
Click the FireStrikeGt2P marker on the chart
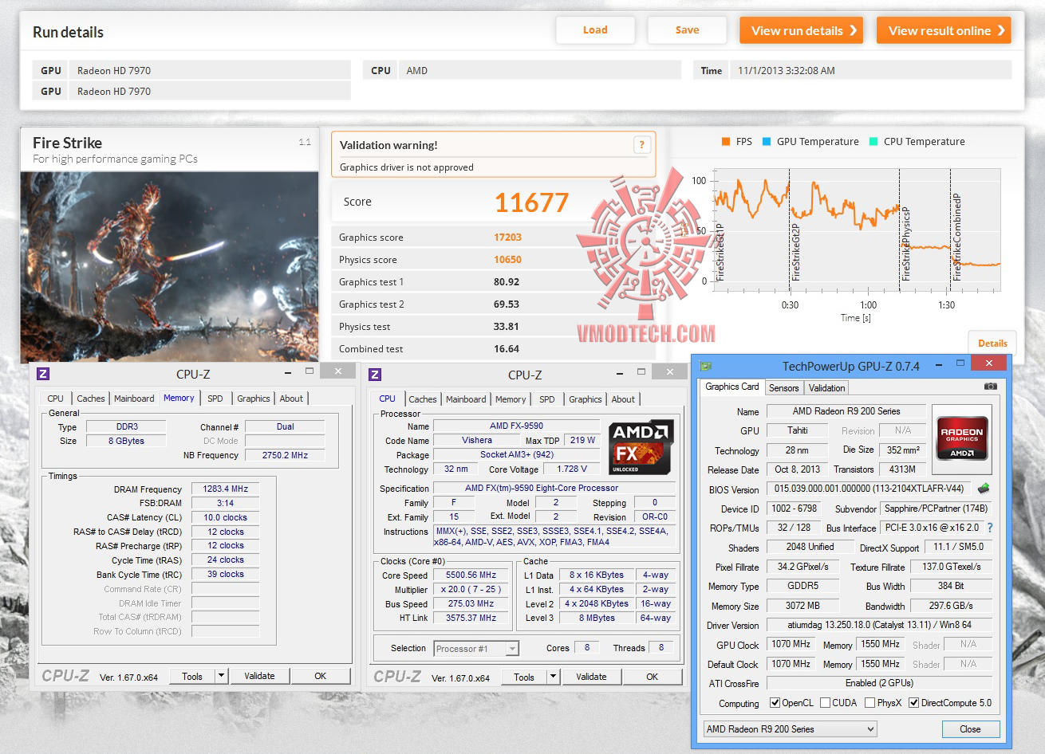tap(795, 251)
